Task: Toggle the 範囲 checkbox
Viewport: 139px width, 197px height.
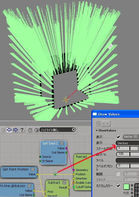Action: pyautogui.click(x=118, y=174)
